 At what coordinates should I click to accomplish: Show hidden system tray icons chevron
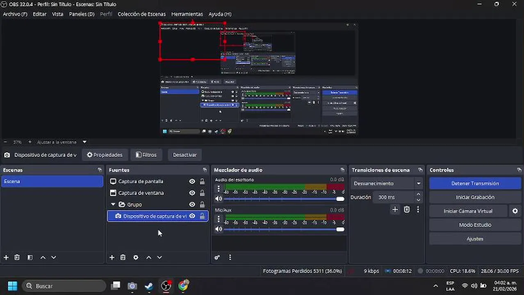[x=435, y=286]
